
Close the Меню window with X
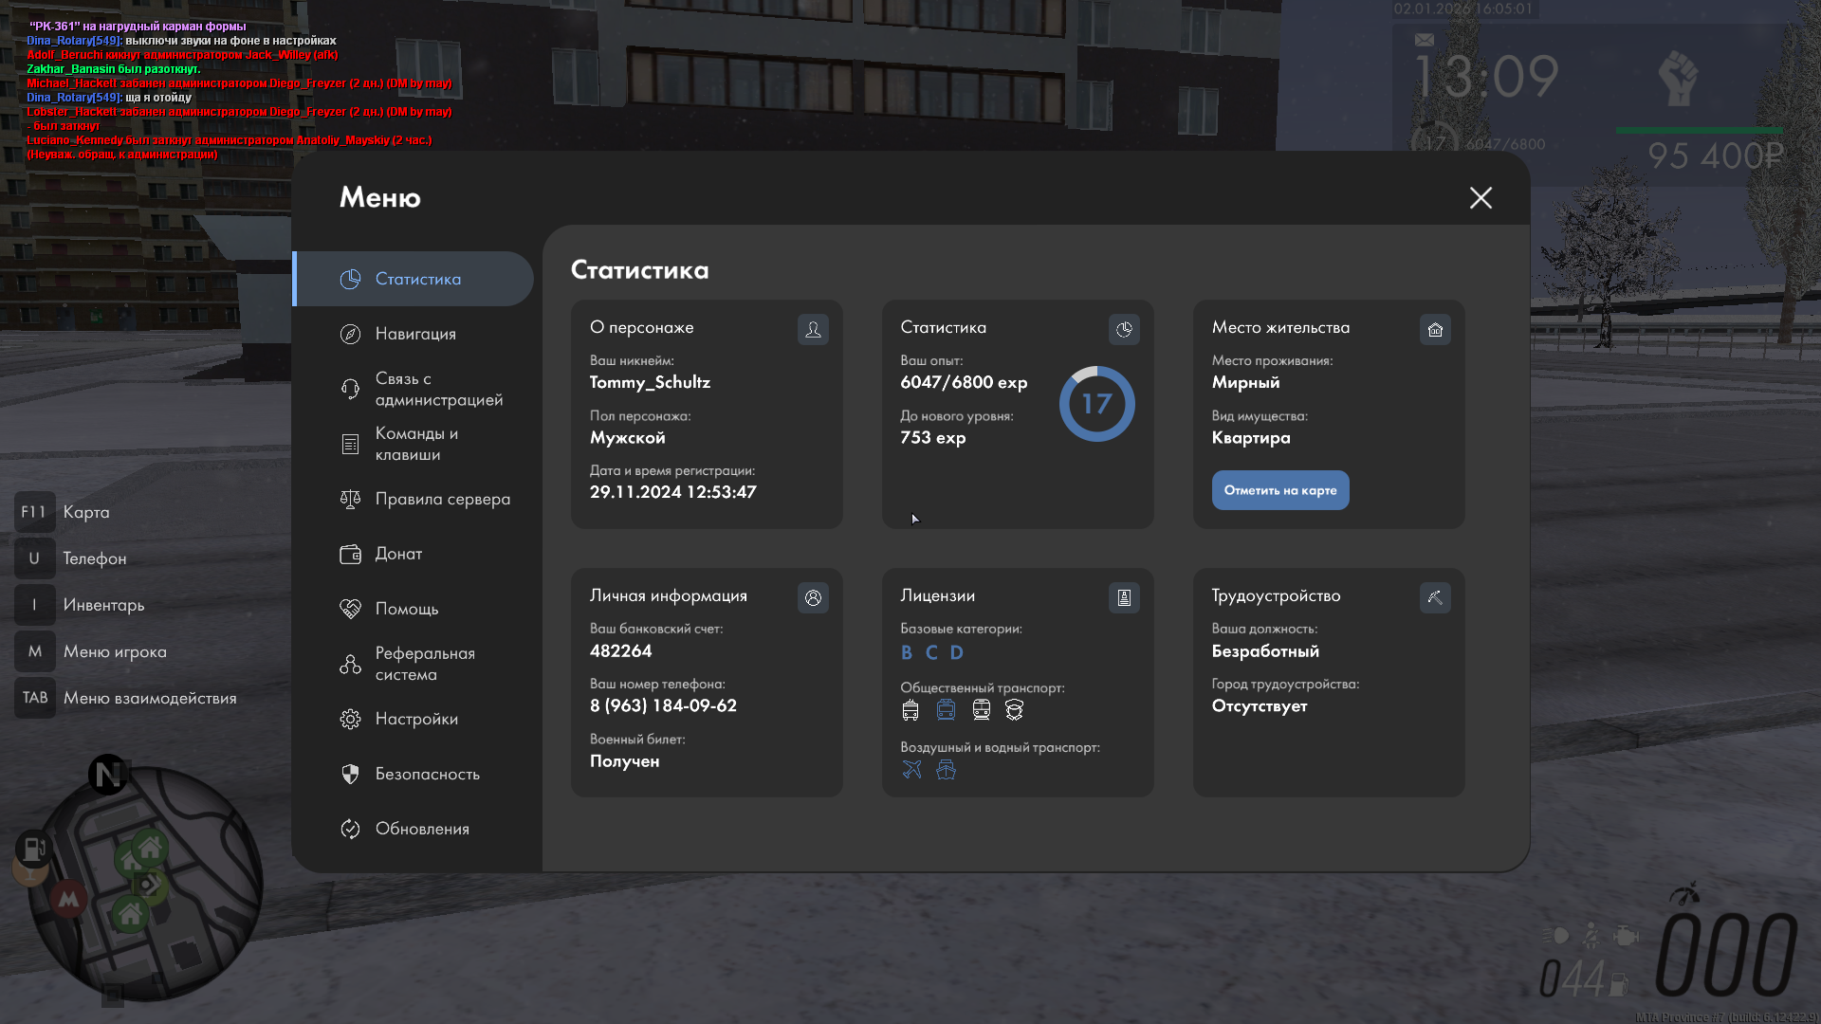[1481, 197]
